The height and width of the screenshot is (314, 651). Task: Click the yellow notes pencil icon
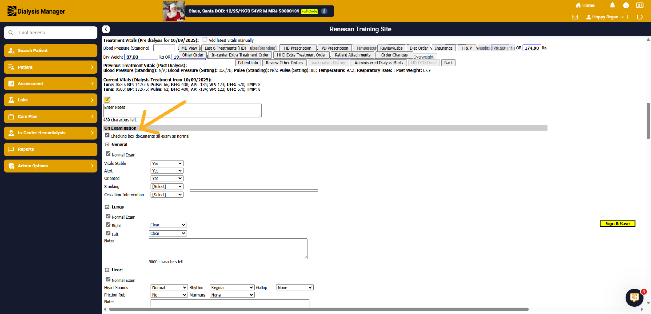(107, 100)
